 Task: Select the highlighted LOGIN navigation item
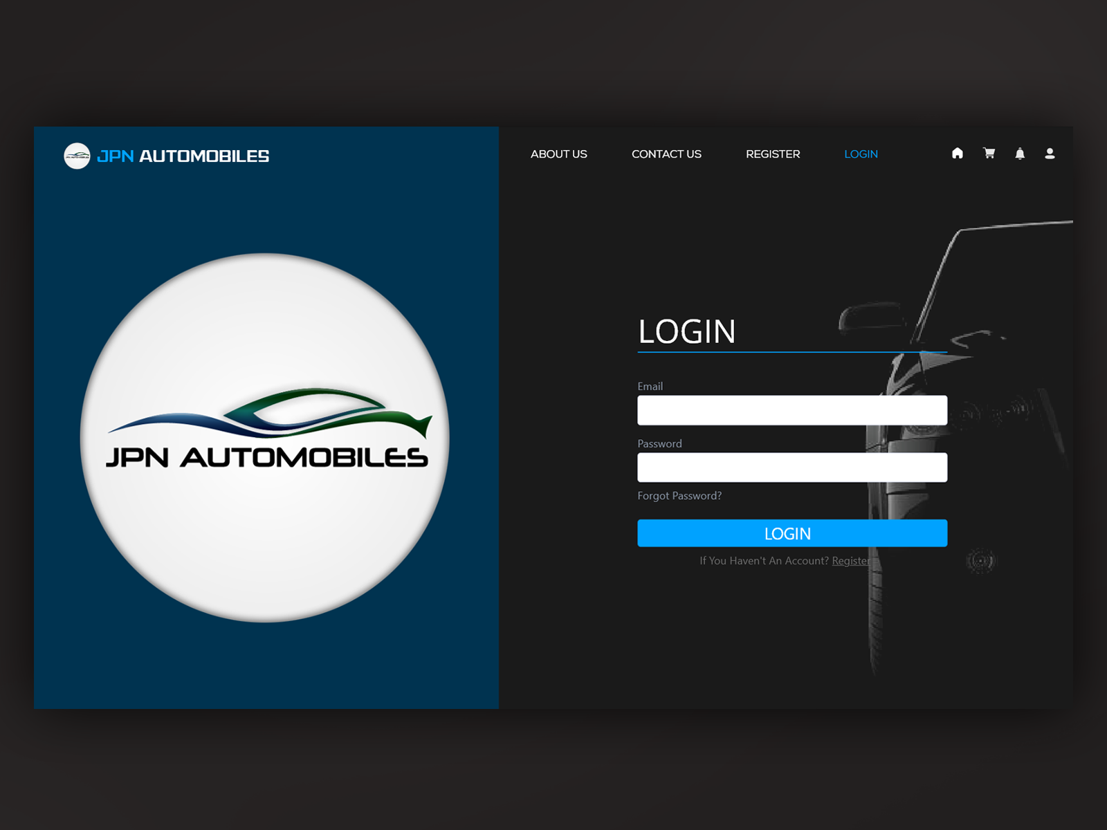(861, 154)
